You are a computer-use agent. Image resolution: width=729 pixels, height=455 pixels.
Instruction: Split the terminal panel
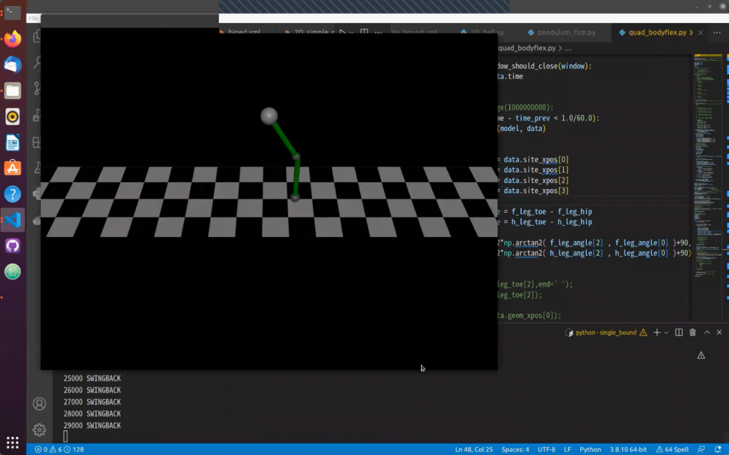click(x=679, y=332)
